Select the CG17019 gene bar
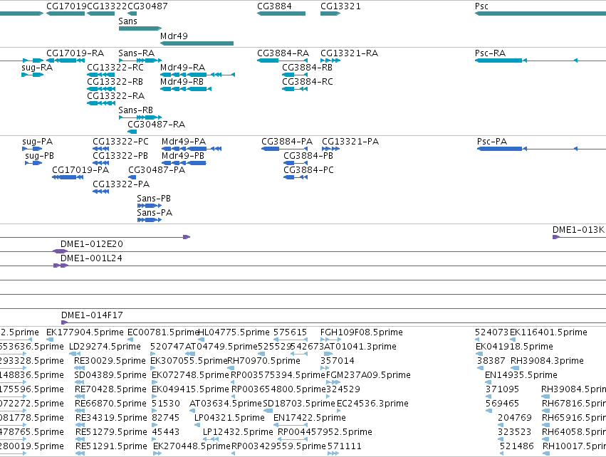 point(66,14)
